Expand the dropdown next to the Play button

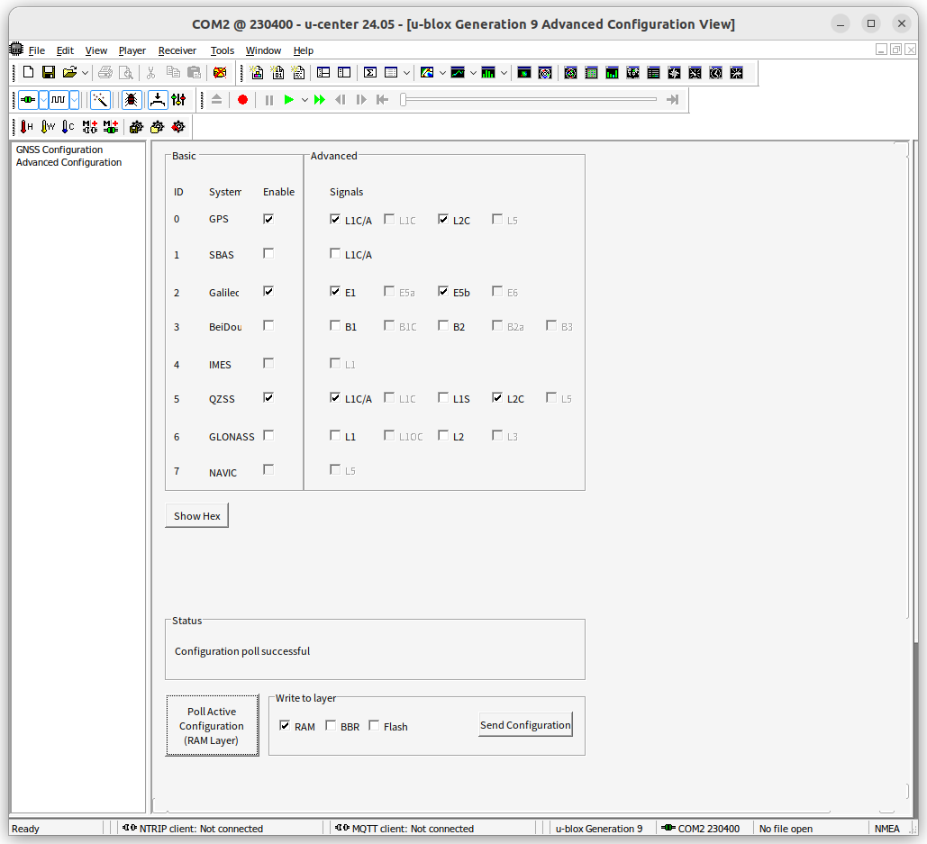(304, 99)
